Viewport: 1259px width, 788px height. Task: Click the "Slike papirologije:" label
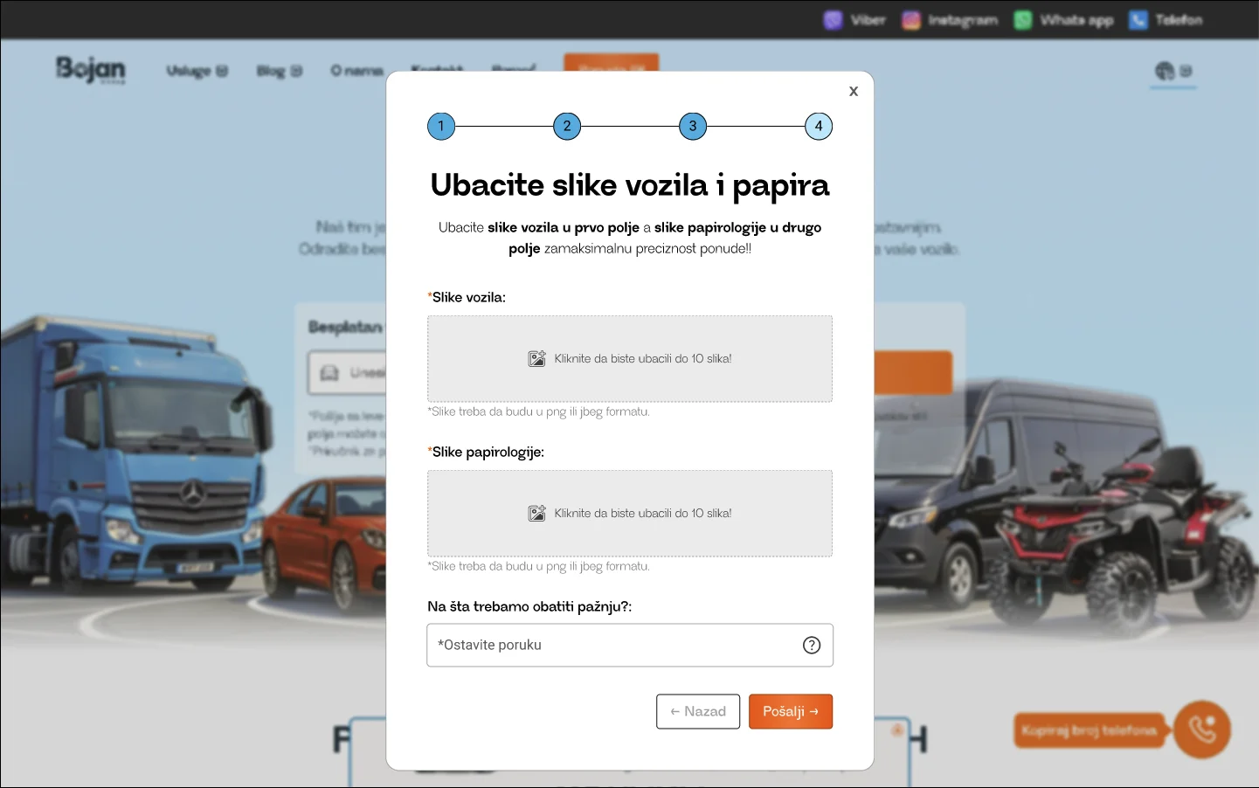(x=486, y=452)
